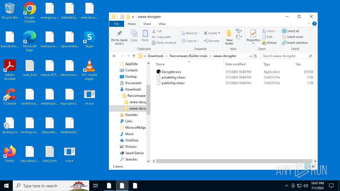340x191 pixels.
Task: Switch to large icons view
Action: point(313,167)
